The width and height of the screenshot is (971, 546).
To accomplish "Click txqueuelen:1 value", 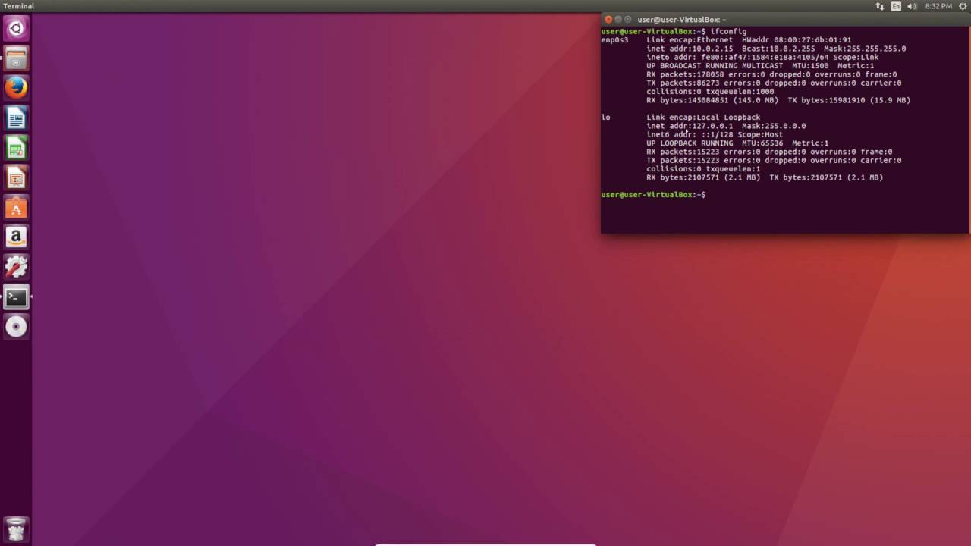I will click(734, 169).
